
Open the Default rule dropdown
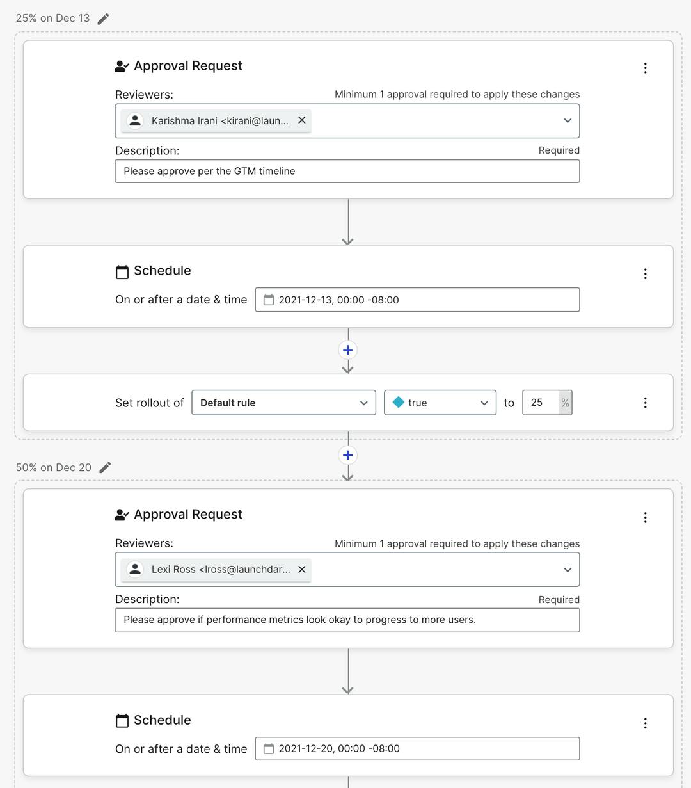tap(283, 403)
